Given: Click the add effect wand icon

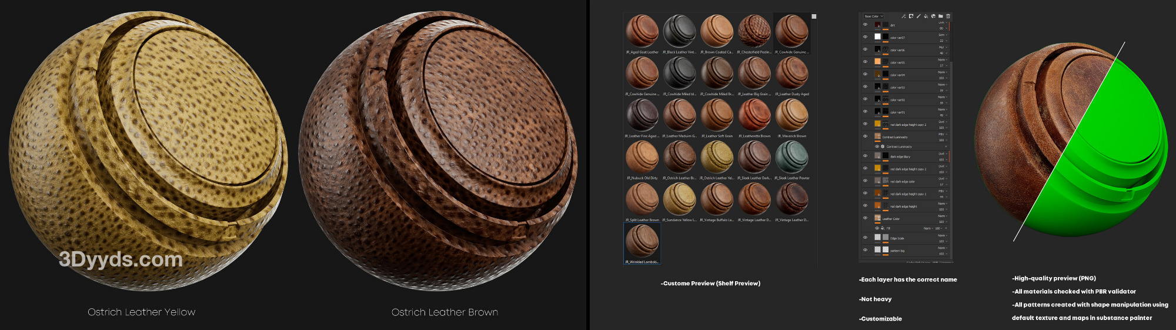Looking at the screenshot, I should [904, 16].
